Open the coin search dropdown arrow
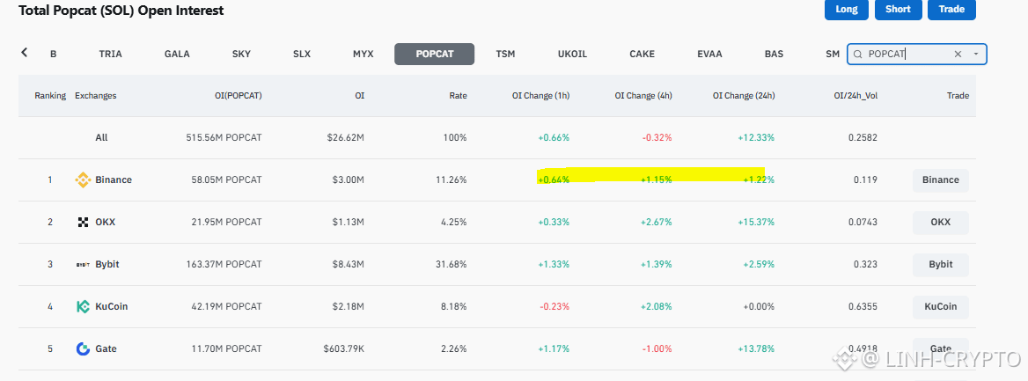 pos(975,55)
